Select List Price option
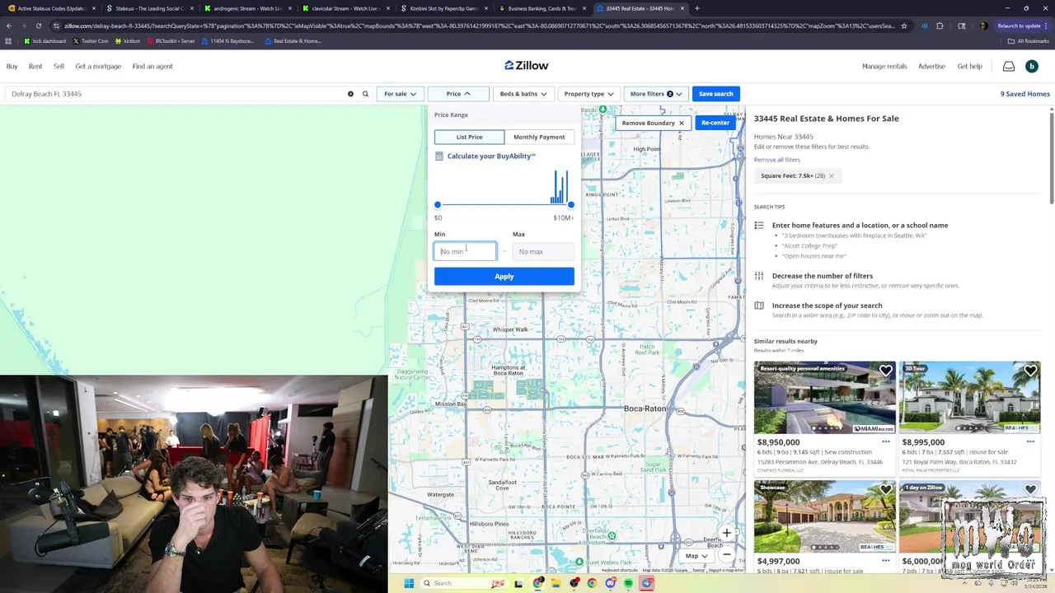 coord(469,137)
